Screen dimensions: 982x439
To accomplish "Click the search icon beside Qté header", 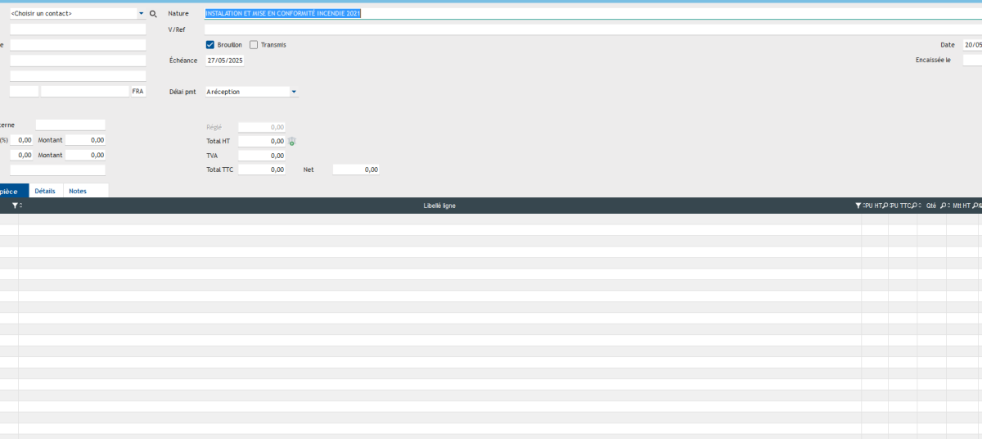I will coord(943,206).
